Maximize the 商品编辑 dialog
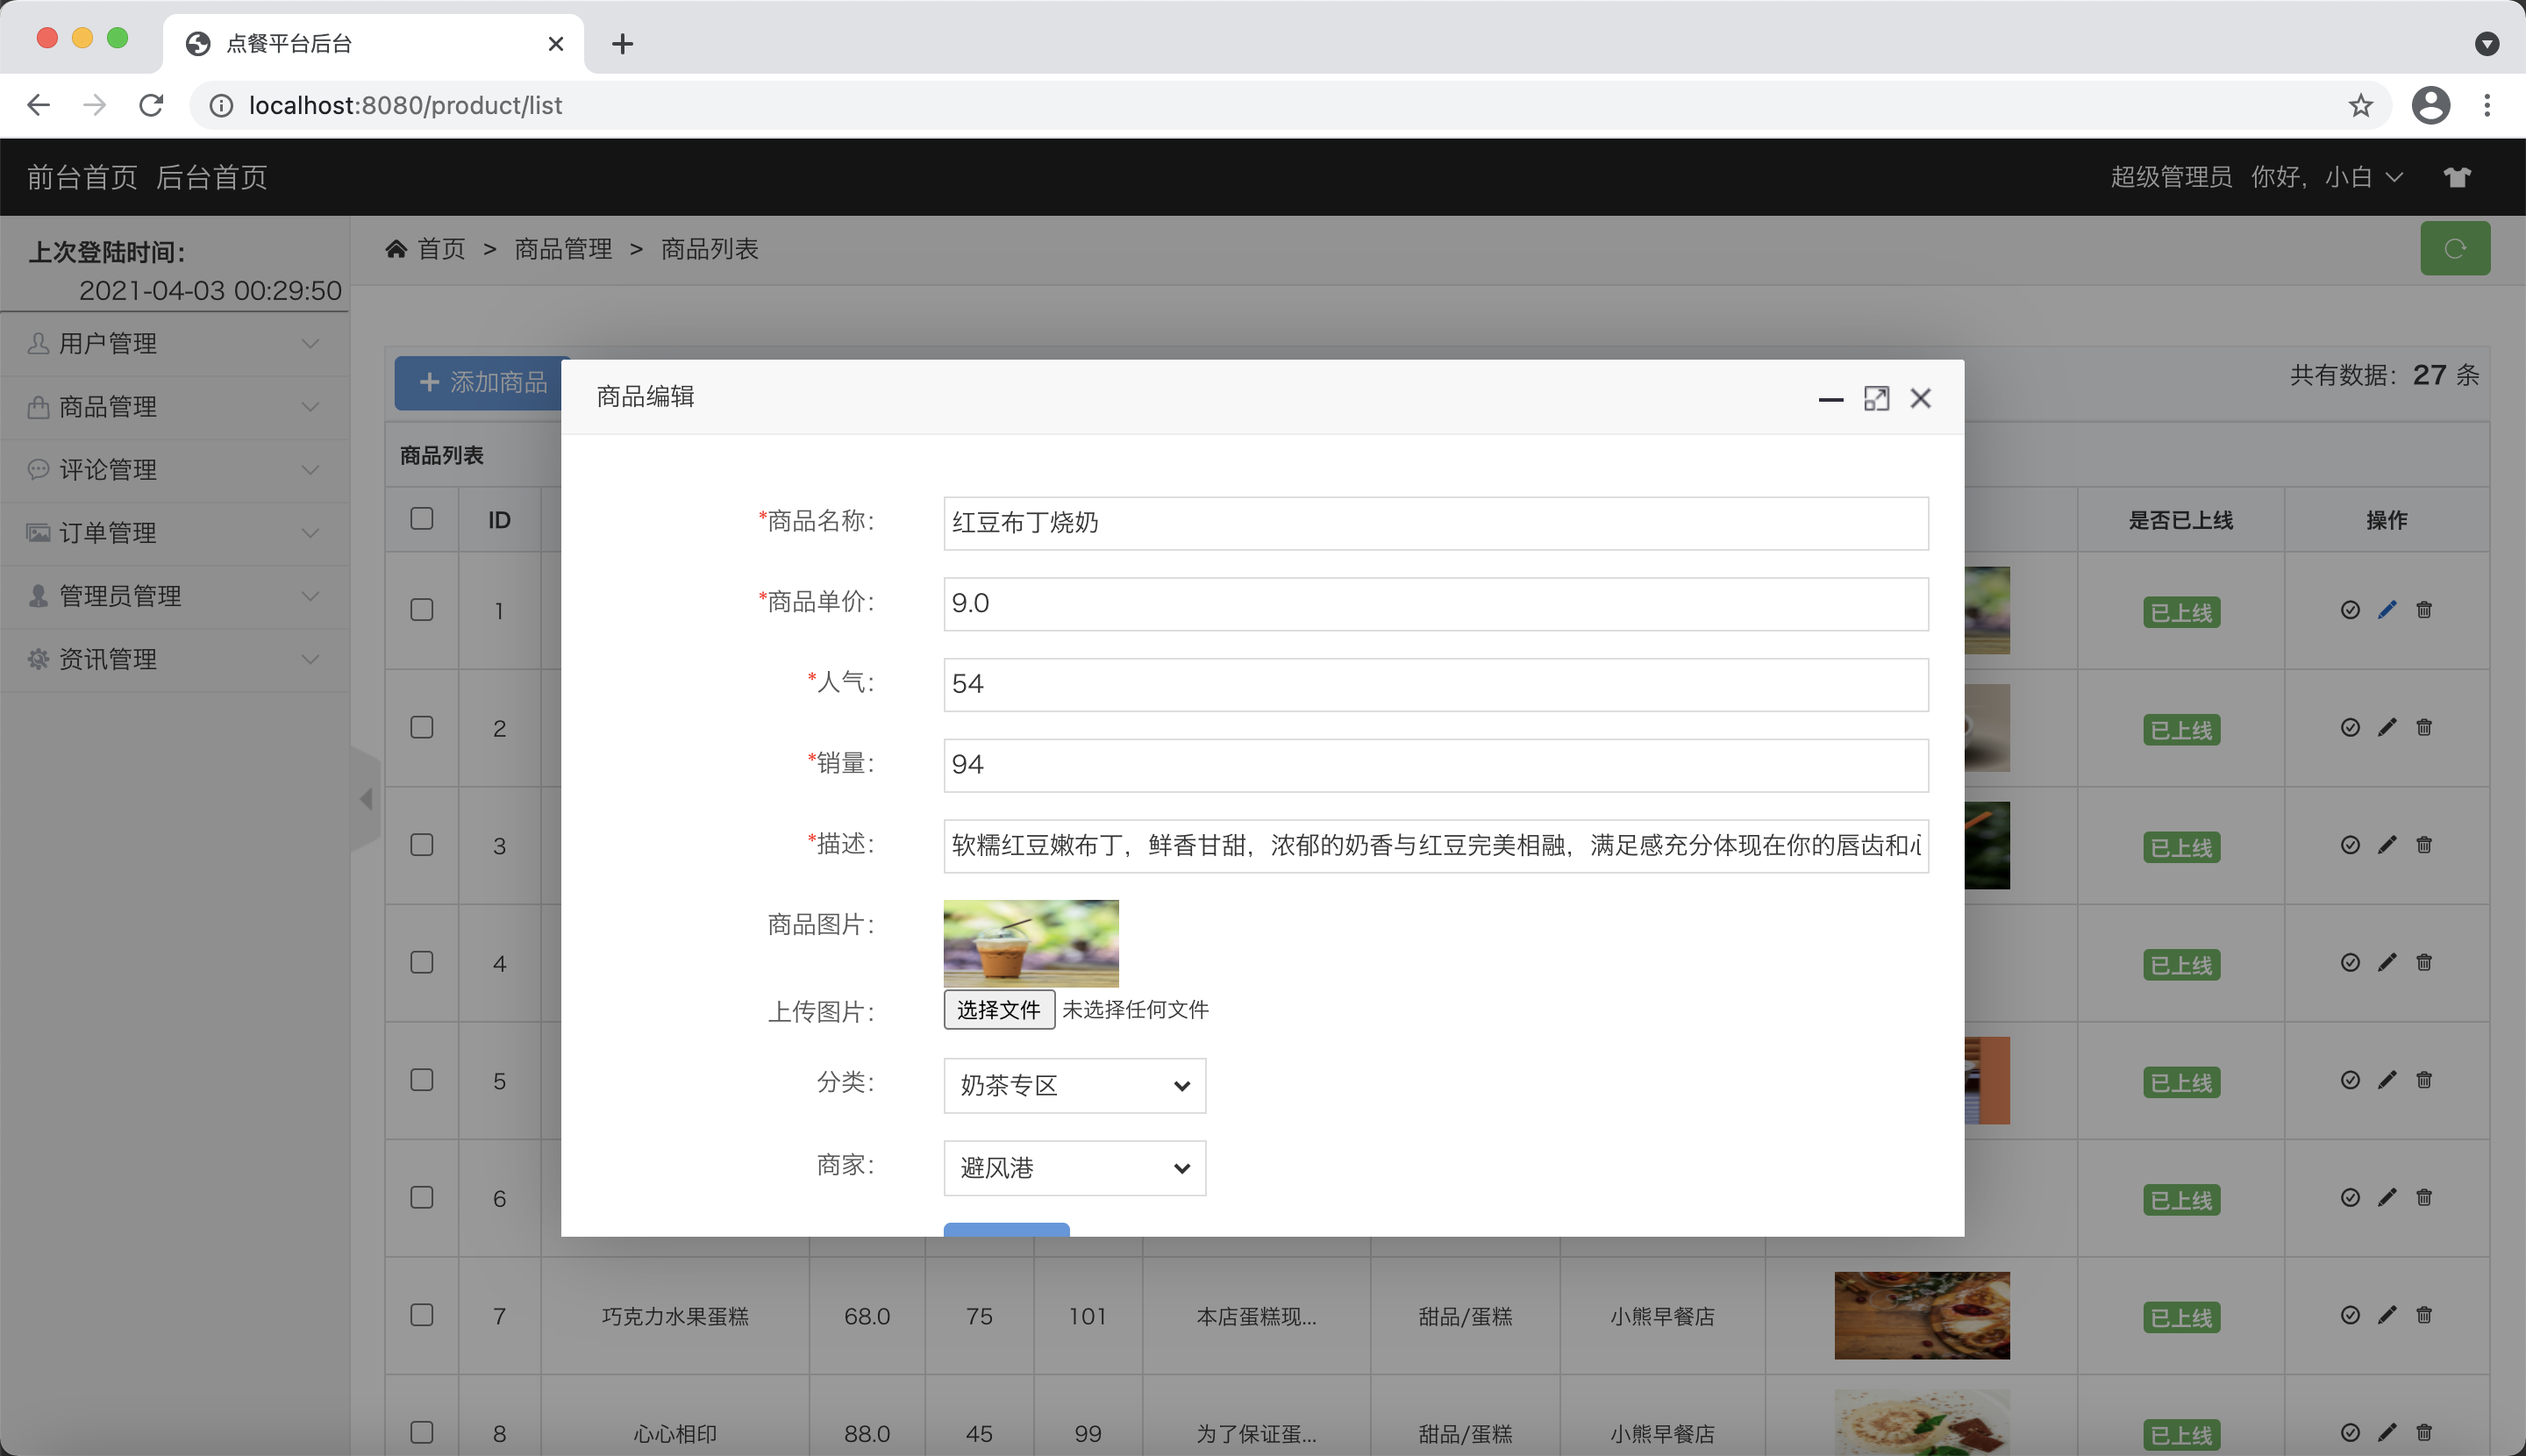 (1876, 399)
